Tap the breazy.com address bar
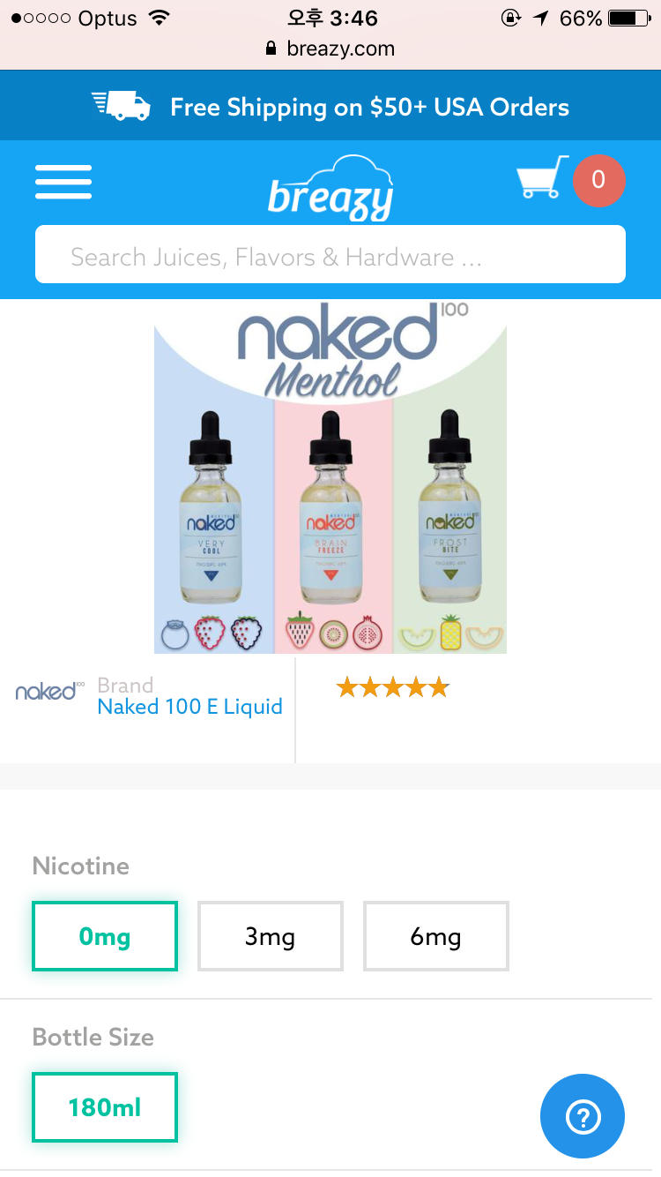 click(x=330, y=49)
